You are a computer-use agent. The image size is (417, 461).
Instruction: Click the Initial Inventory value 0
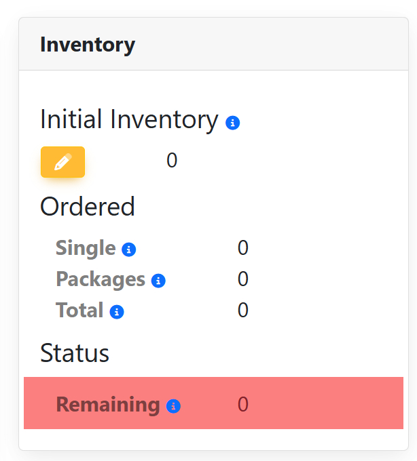(x=172, y=161)
